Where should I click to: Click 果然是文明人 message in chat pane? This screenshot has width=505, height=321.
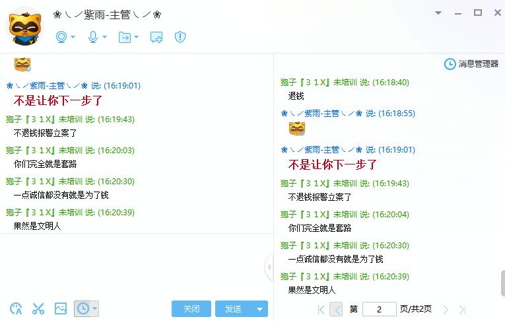(x=37, y=226)
